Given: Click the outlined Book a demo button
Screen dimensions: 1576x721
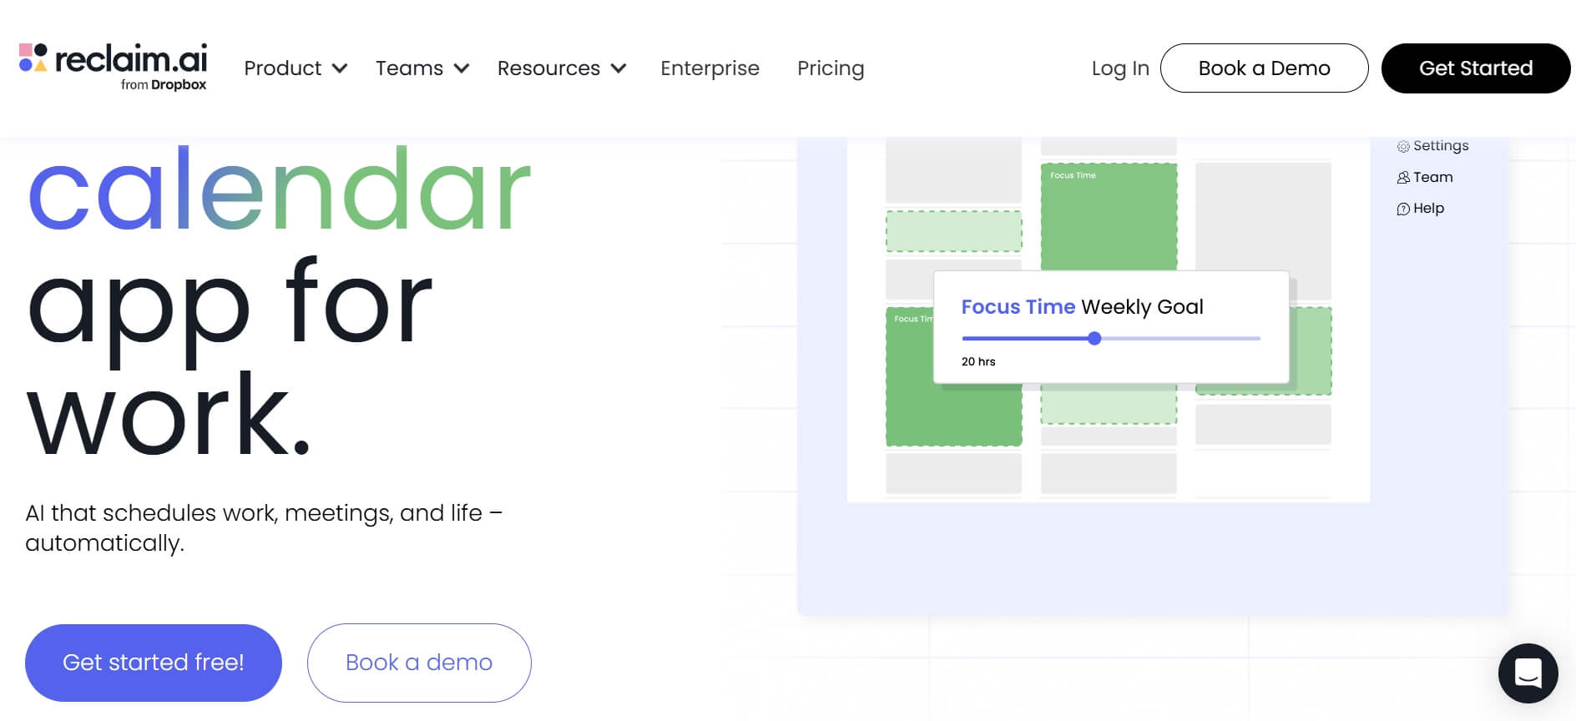Looking at the screenshot, I should tap(419, 663).
